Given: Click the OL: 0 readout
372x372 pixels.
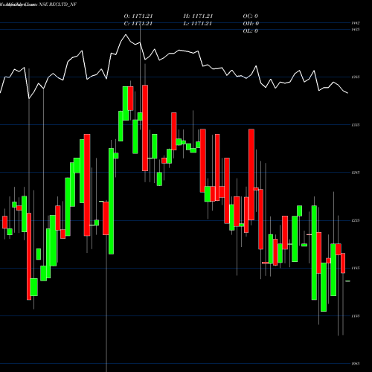Looking at the screenshot, I should (x=251, y=31).
